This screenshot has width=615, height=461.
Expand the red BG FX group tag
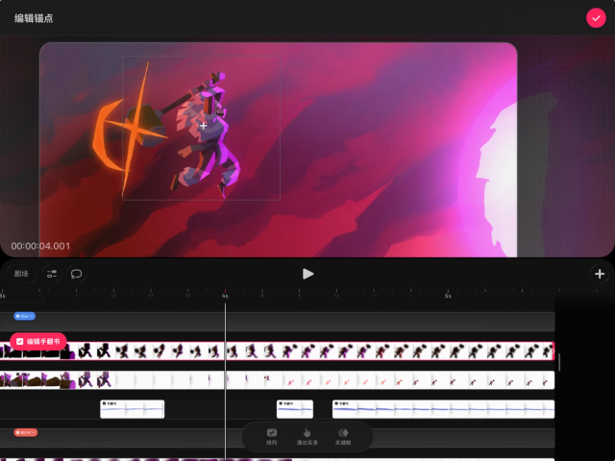(26, 432)
